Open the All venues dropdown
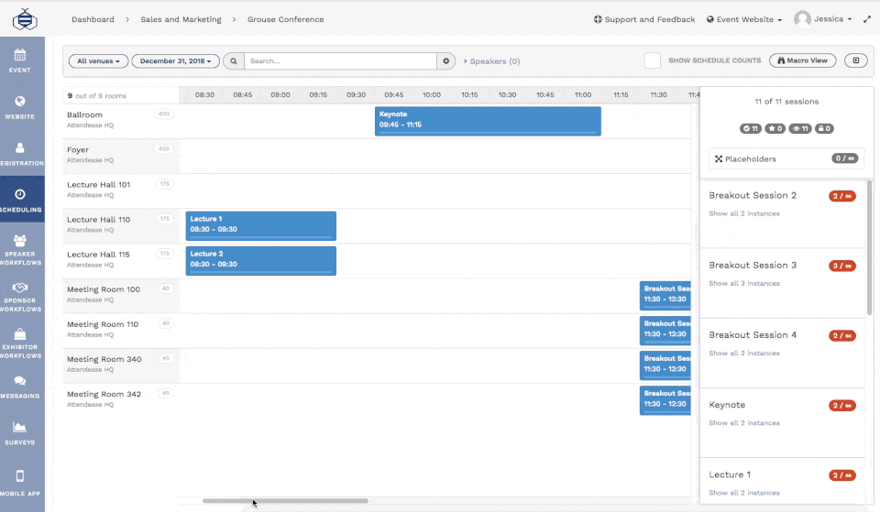Viewport: 880px width, 512px height. (x=98, y=61)
